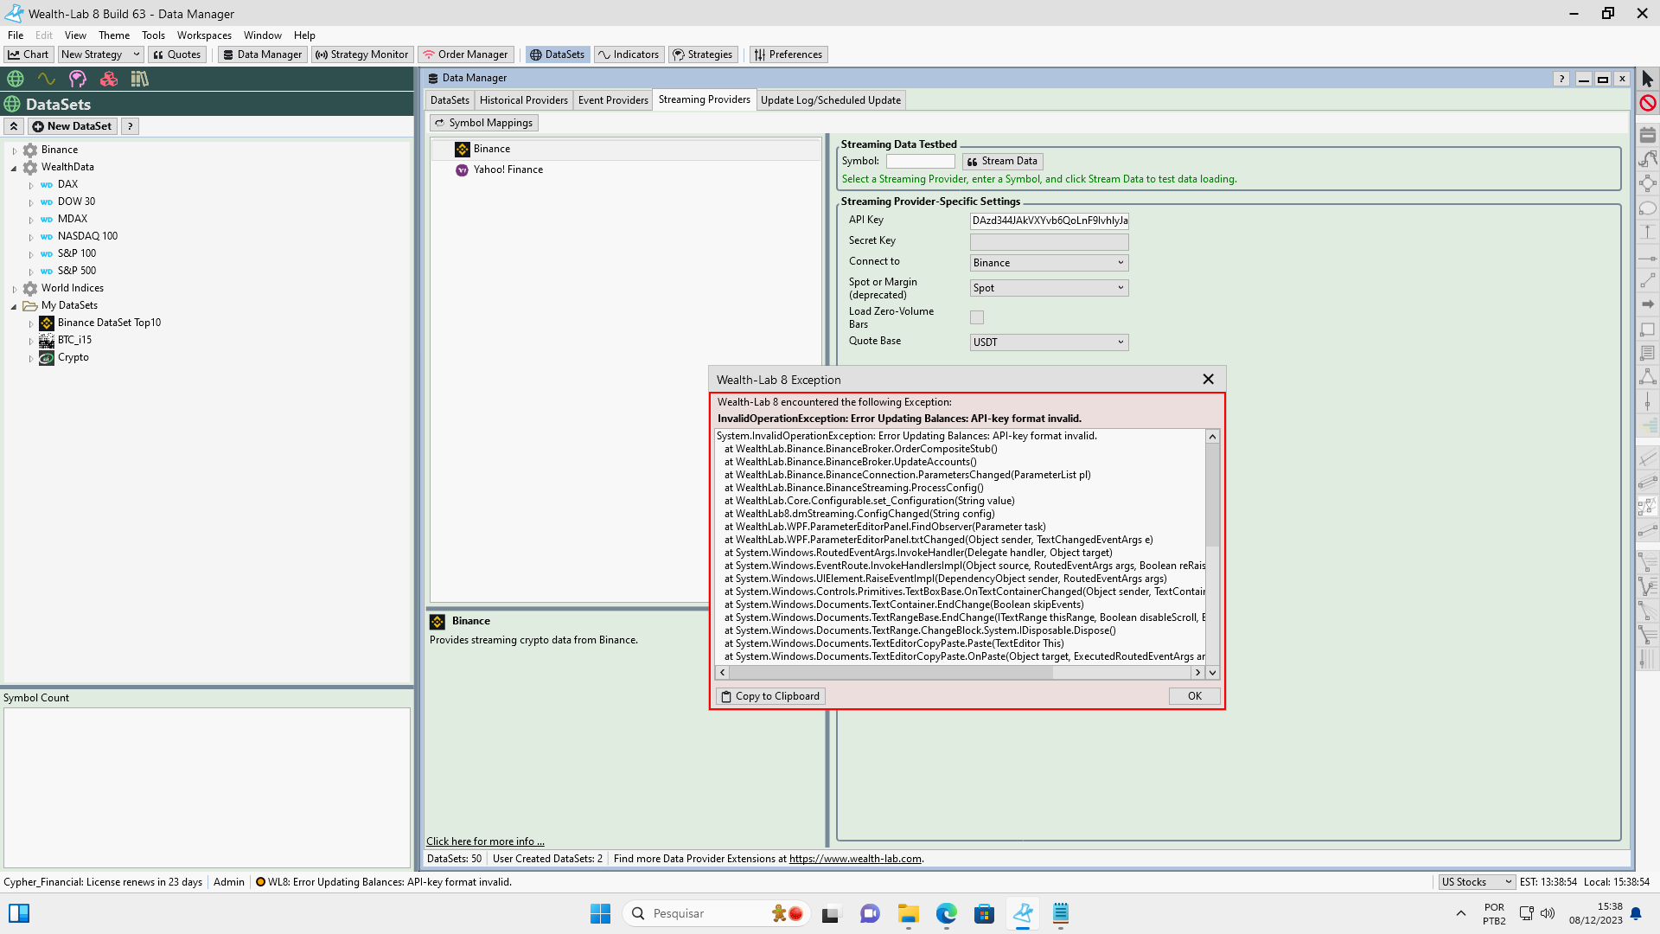
Task: Click the Symbol Mappings button
Action: point(483,123)
